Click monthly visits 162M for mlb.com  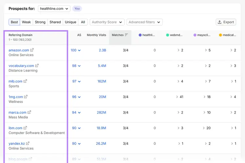pyautogui.click(x=102, y=81)
